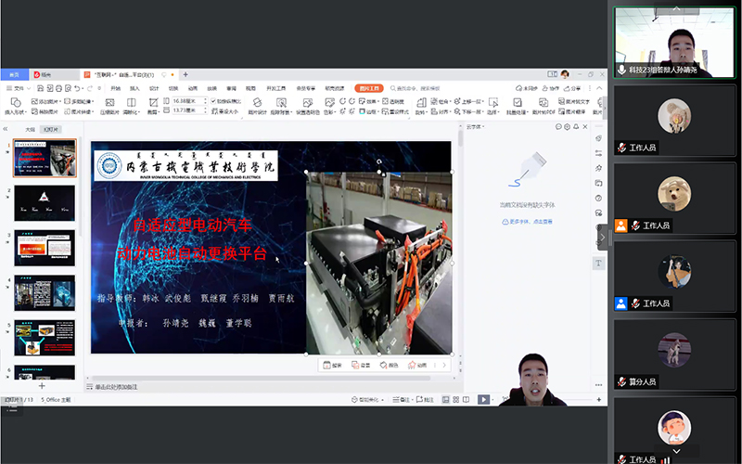Switch to the Outline view tab
The width and height of the screenshot is (742, 464).
pyautogui.click(x=31, y=129)
